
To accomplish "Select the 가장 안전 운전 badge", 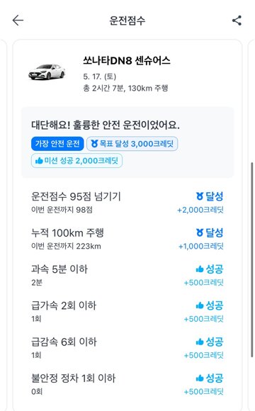I will [57, 144].
